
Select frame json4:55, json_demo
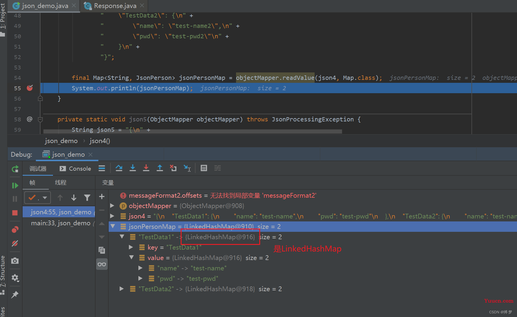pyautogui.click(x=59, y=212)
